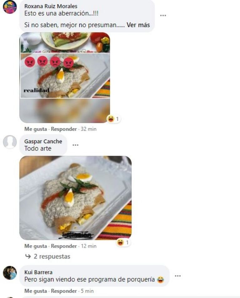The width and height of the screenshot is (240, 298).
Task: Open Kui Barrera profile picture
Action: pyautogui.click(x=10, y=273)
